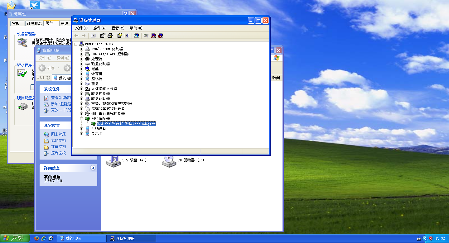Click the 后退 back arrow in 我的电脑
This screenshot has height=243, width=449.
pyautogui.click(x=42, y=68)
